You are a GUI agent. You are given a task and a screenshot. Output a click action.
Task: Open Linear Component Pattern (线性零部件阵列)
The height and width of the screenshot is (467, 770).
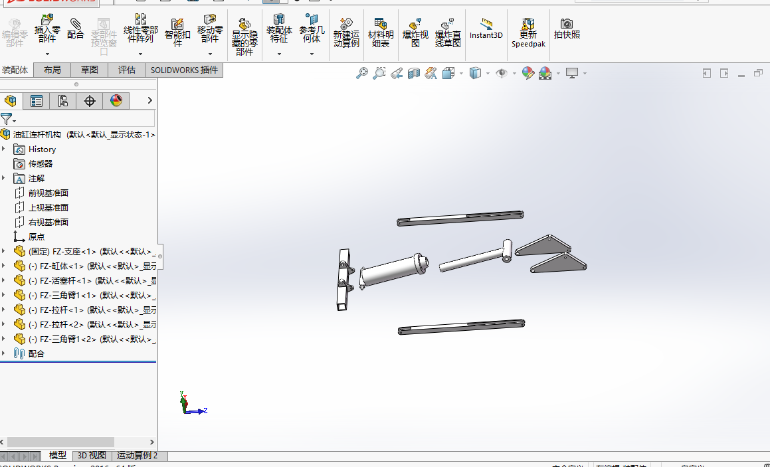pyautogui.click(x=140, y=29)
